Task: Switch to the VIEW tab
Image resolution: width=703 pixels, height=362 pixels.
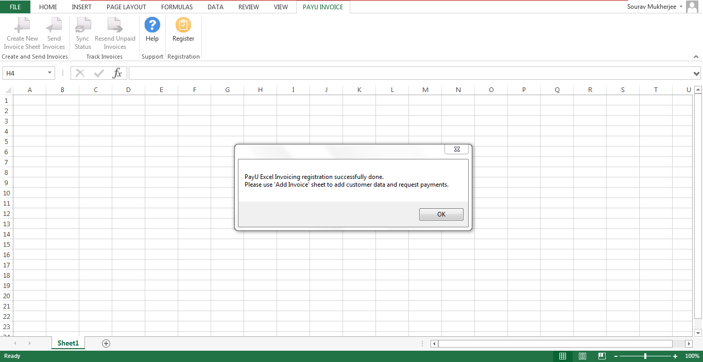Action: tap(281, 7)
